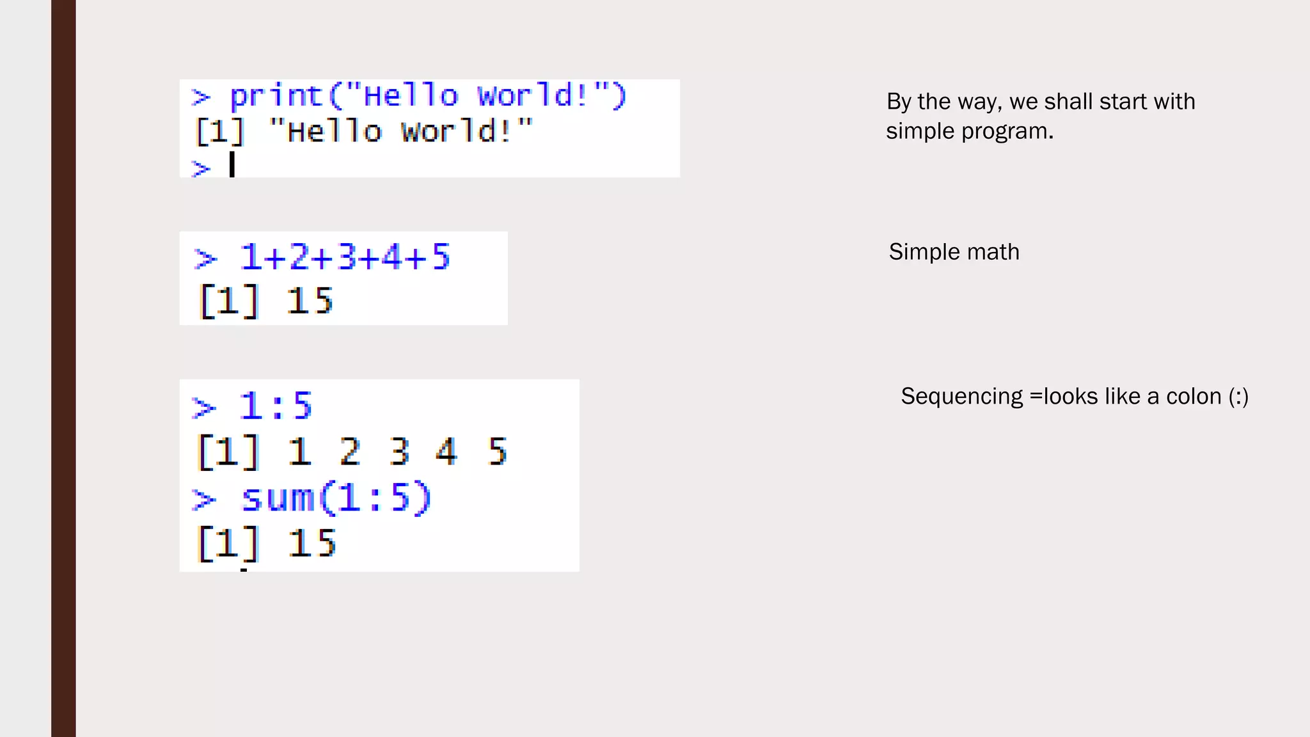
Task: Click the print("Hello World!") command line
Action: pyautogui.click(x=409, y=96)
